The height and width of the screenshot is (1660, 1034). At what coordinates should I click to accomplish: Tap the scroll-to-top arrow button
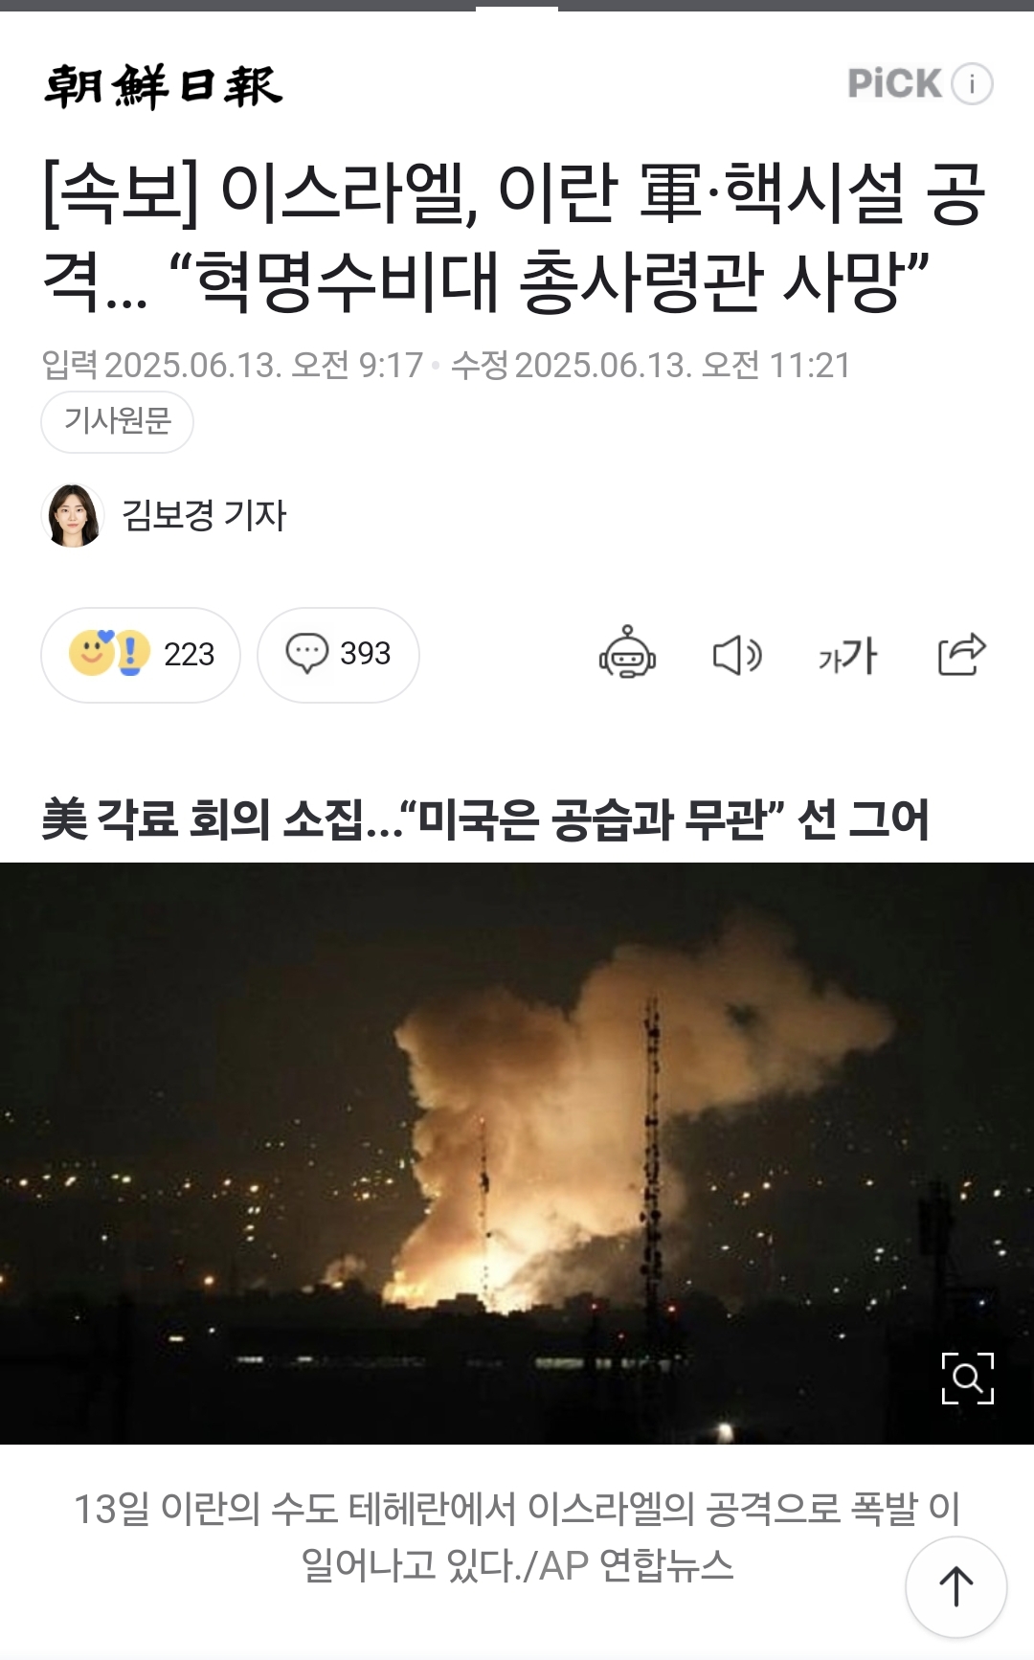(x=955, y=1586)
